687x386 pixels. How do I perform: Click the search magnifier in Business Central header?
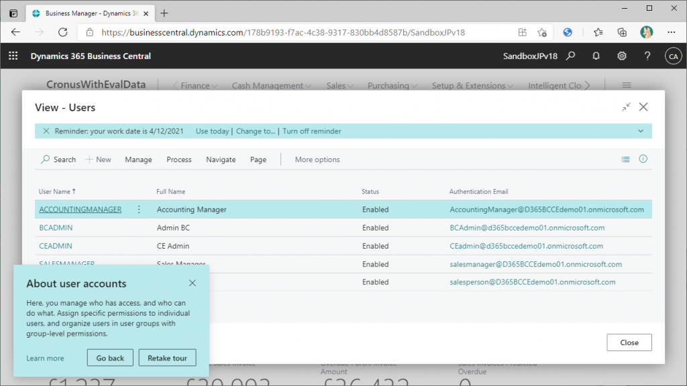[x=570, y=56]
